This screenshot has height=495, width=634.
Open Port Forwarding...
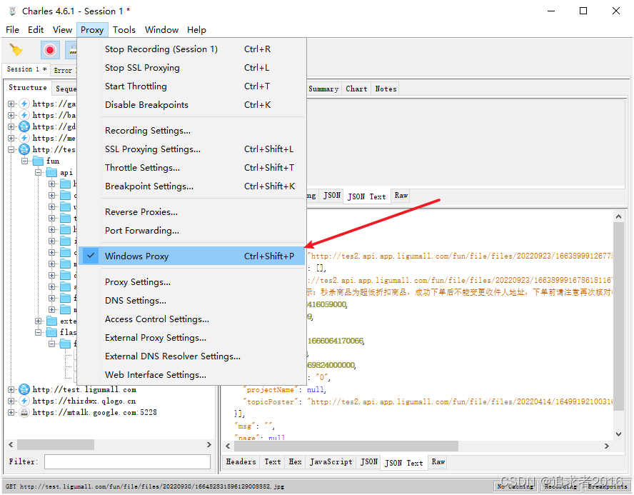[x=191, y=231]
